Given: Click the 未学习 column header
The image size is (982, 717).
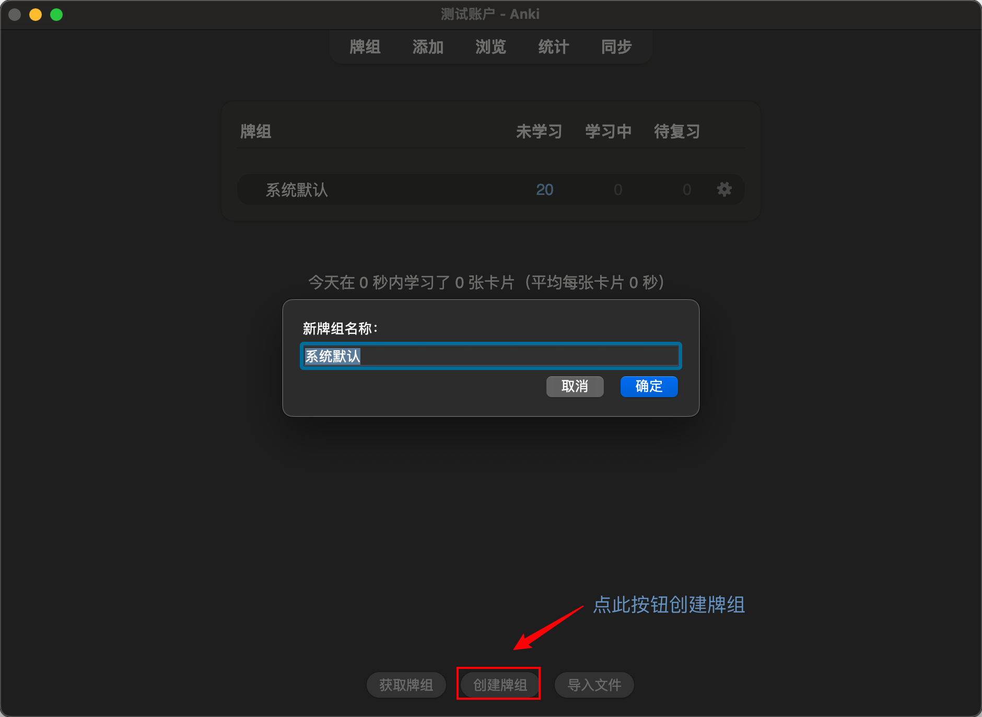Looking at the screenshot, I should coord(539,131).
